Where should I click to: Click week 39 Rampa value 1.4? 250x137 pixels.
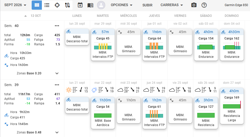pyautogui.click(x=58, y=103)
